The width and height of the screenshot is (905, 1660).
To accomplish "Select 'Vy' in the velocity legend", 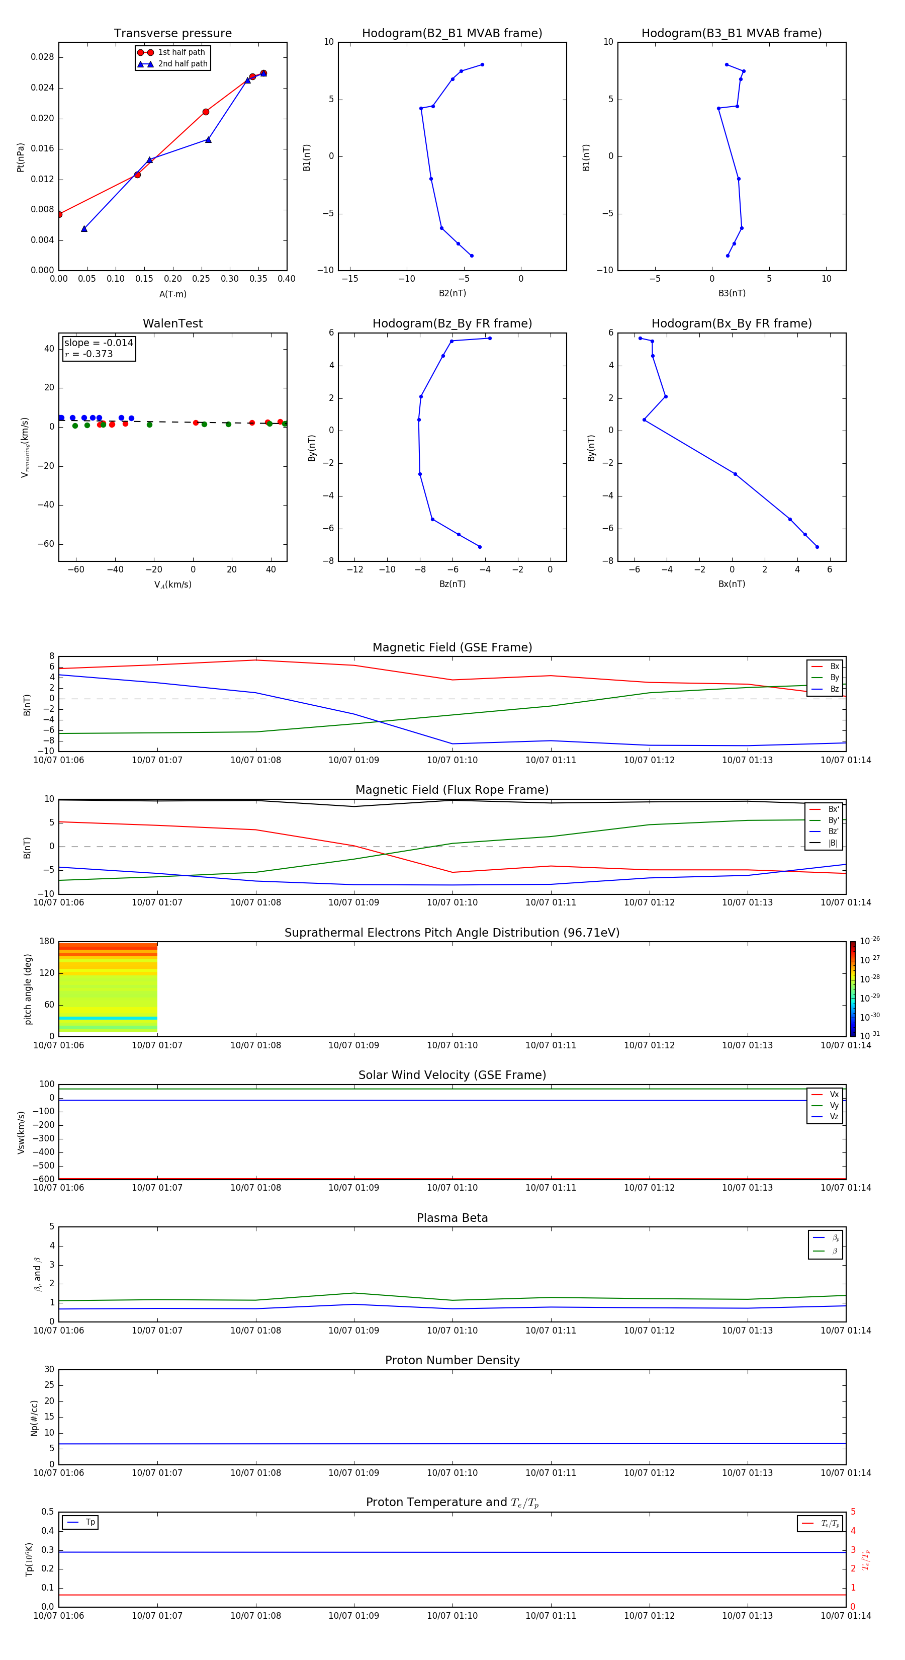I will [x=825, y=1105].
